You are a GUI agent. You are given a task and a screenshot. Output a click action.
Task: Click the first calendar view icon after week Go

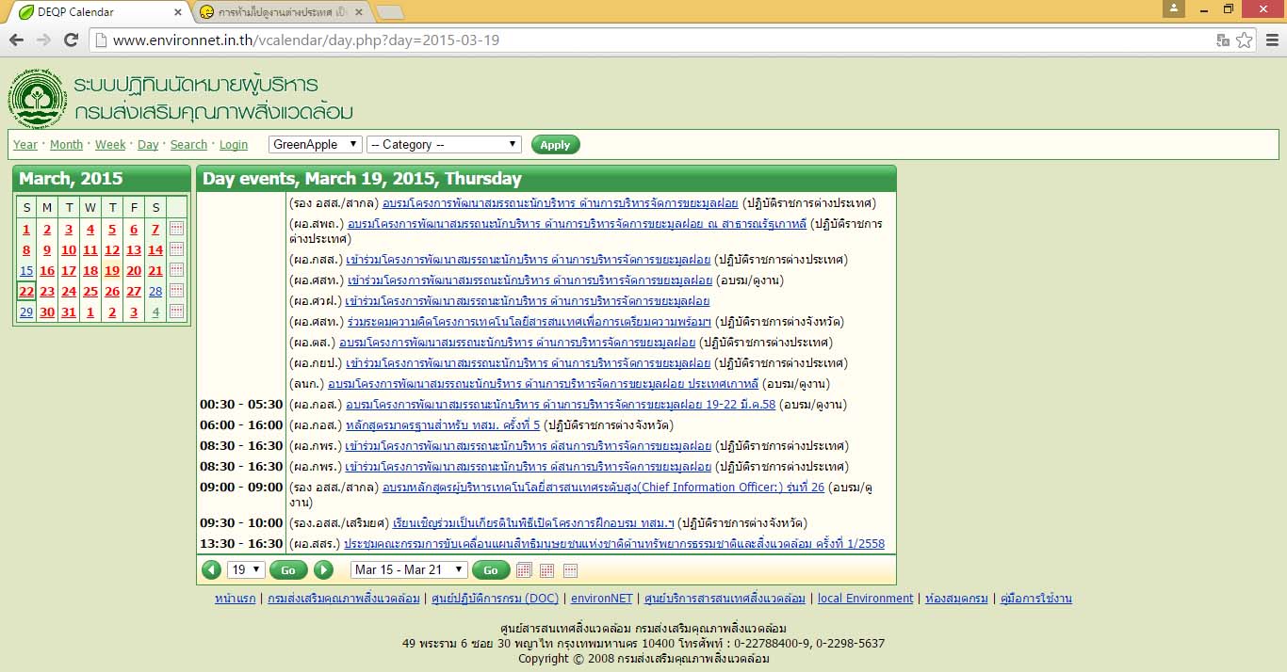coord(525,569)
